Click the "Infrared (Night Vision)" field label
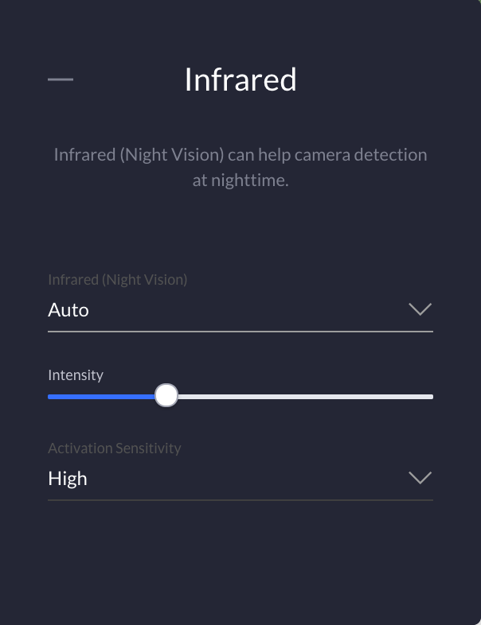This screenshot has height=625, width=481. (x=117, y=280)
